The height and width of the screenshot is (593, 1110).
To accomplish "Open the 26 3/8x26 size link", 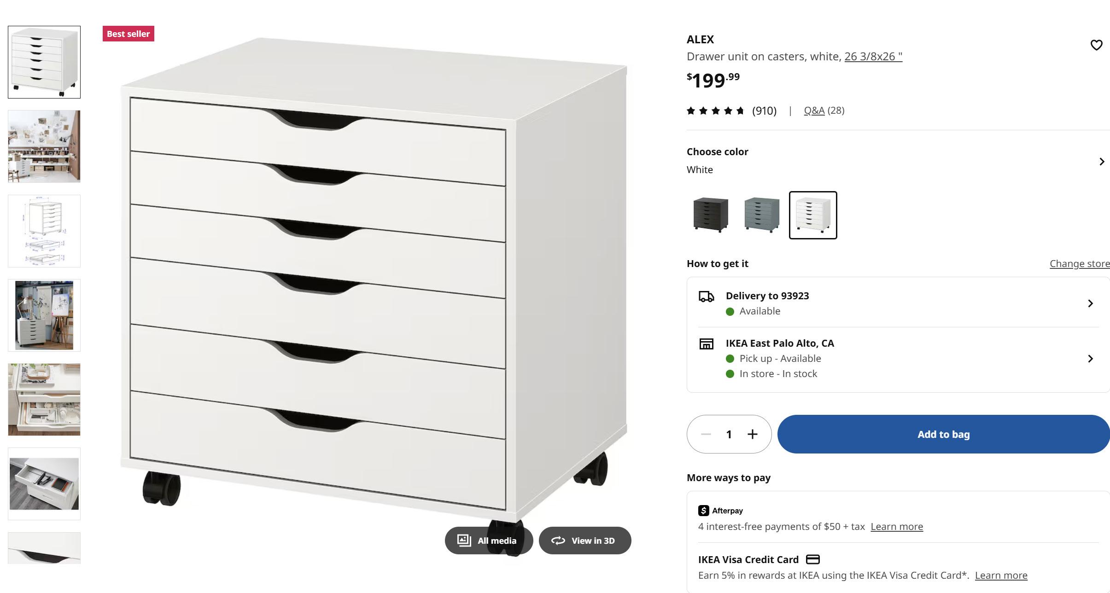I will coord(873,57).
